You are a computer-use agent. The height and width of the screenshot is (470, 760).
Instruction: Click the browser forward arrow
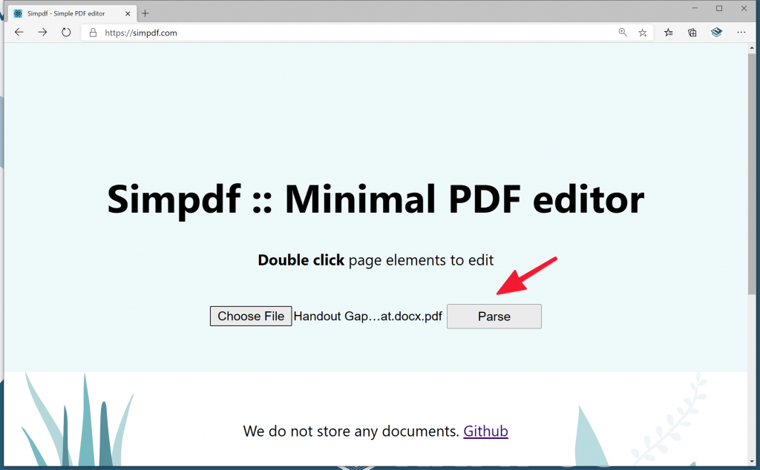click(x=42, y=33)
